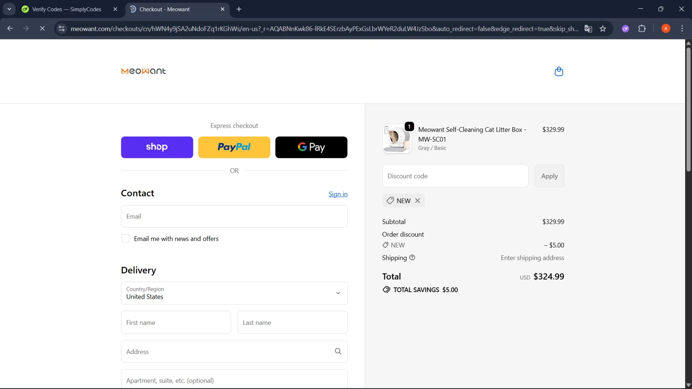Click the scrollbar down arrow
The image size is (692, 389).
pos(688,385)
